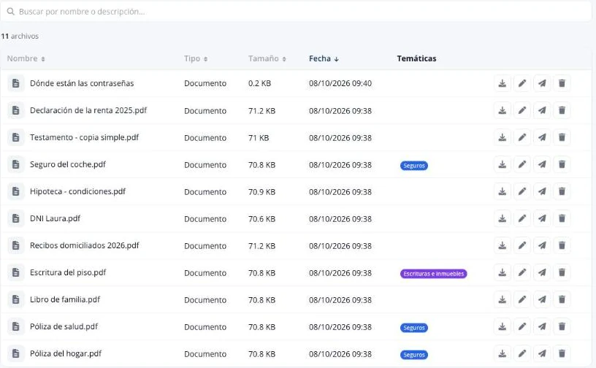596x368 pixels.
Task: Select Escritura del piso.pdf name
Action: pos(68,272)
